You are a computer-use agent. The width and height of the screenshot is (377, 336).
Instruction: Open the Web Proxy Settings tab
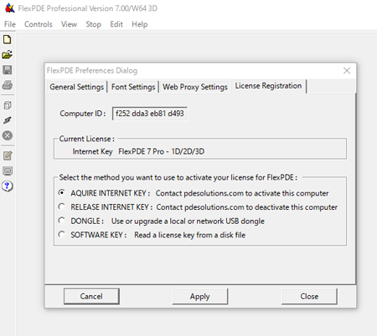(x=195, y=87)
